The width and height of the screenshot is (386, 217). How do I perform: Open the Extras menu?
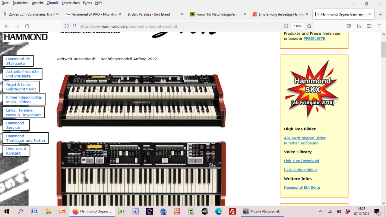tap(87, 3)
